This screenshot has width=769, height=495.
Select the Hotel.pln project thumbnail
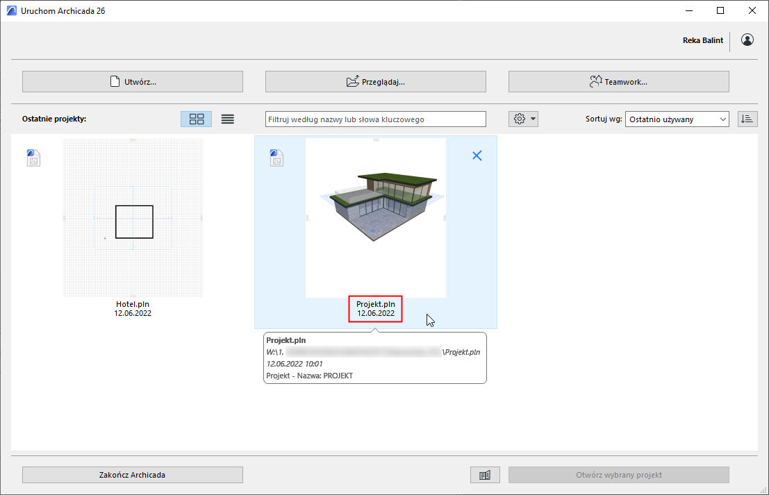(x=133, y=217)
